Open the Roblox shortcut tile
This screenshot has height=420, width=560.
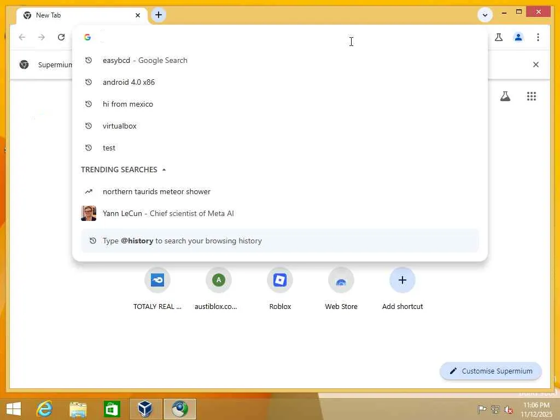click(x=280, y=289)
